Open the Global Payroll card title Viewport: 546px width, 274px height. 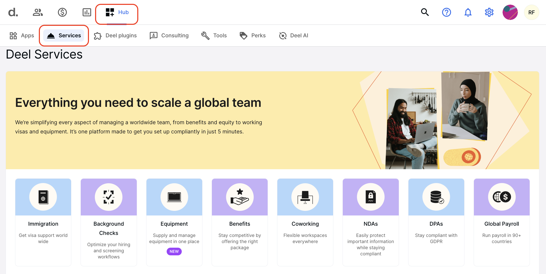coord(502,224)
